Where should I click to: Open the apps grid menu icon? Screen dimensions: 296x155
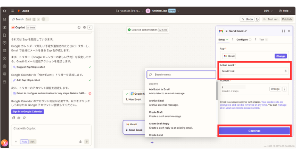tap(13, 11)
